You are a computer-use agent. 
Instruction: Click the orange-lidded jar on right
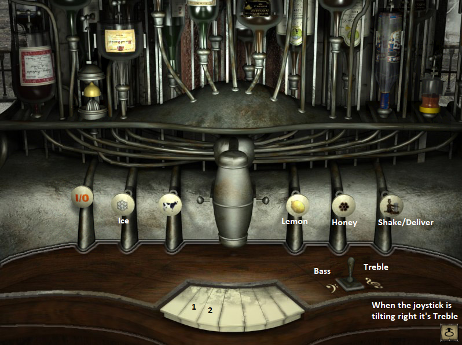(x=429, y=98)
